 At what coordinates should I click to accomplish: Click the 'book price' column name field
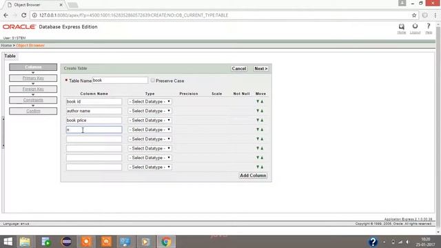click(x=94, y=120)
